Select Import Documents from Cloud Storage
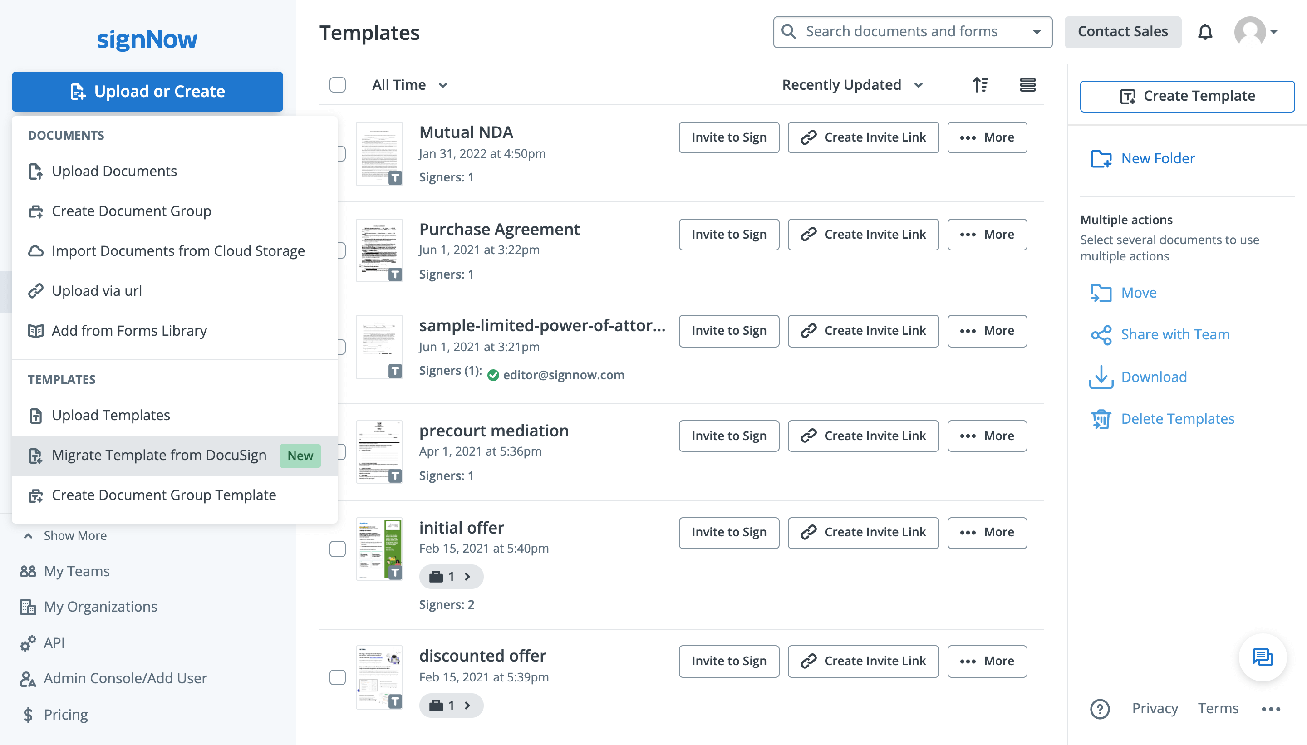Image resolution: width=1307 pixels, height=745 pixels. 178,251
